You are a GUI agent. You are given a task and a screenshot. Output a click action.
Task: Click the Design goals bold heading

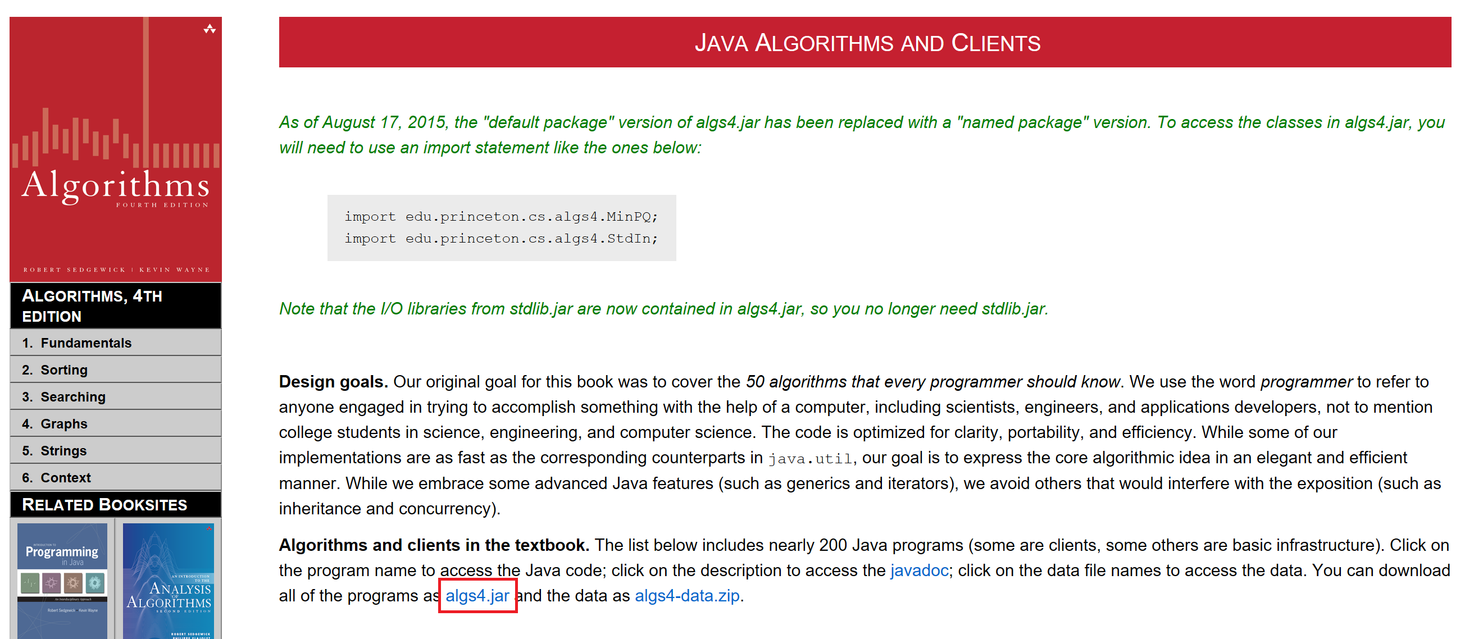pos(333,382)
